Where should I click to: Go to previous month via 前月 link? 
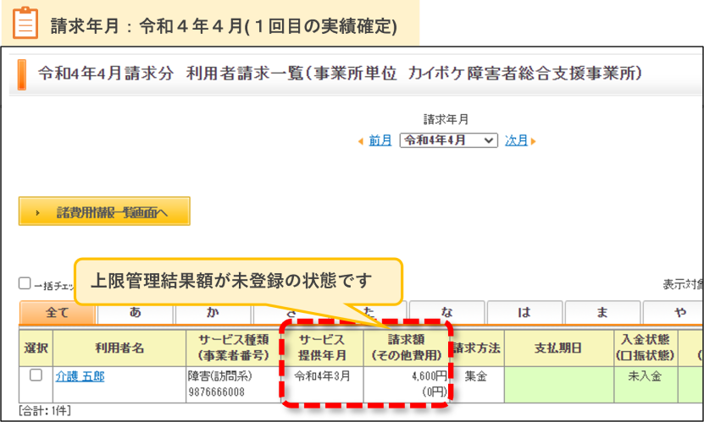(x=380, y=140)
